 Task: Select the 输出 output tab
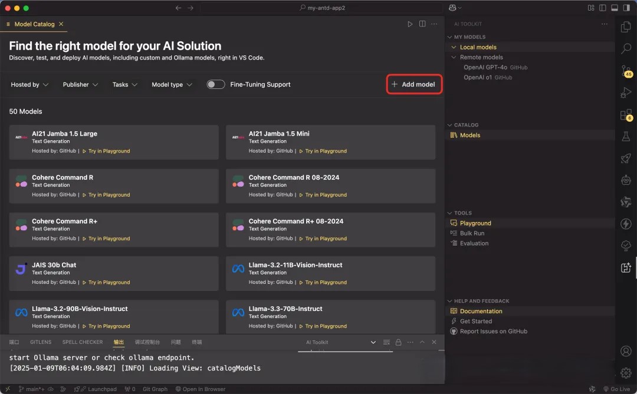pos(119,342)
